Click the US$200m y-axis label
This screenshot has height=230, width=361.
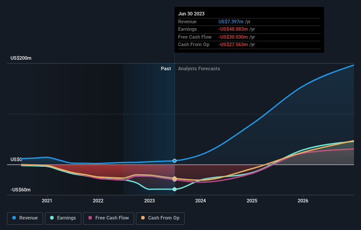click(x=21, y=58)
